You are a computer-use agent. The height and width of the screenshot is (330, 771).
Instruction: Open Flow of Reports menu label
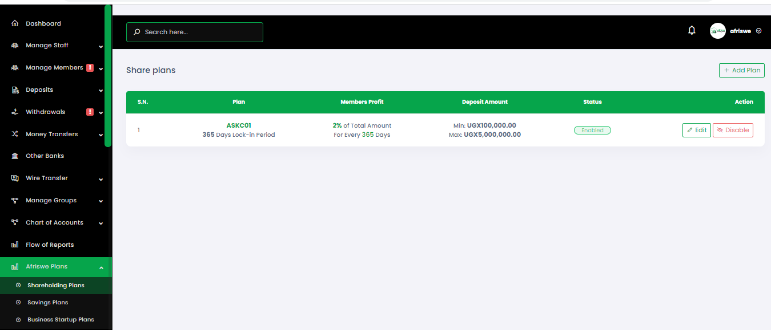[50, 245]
